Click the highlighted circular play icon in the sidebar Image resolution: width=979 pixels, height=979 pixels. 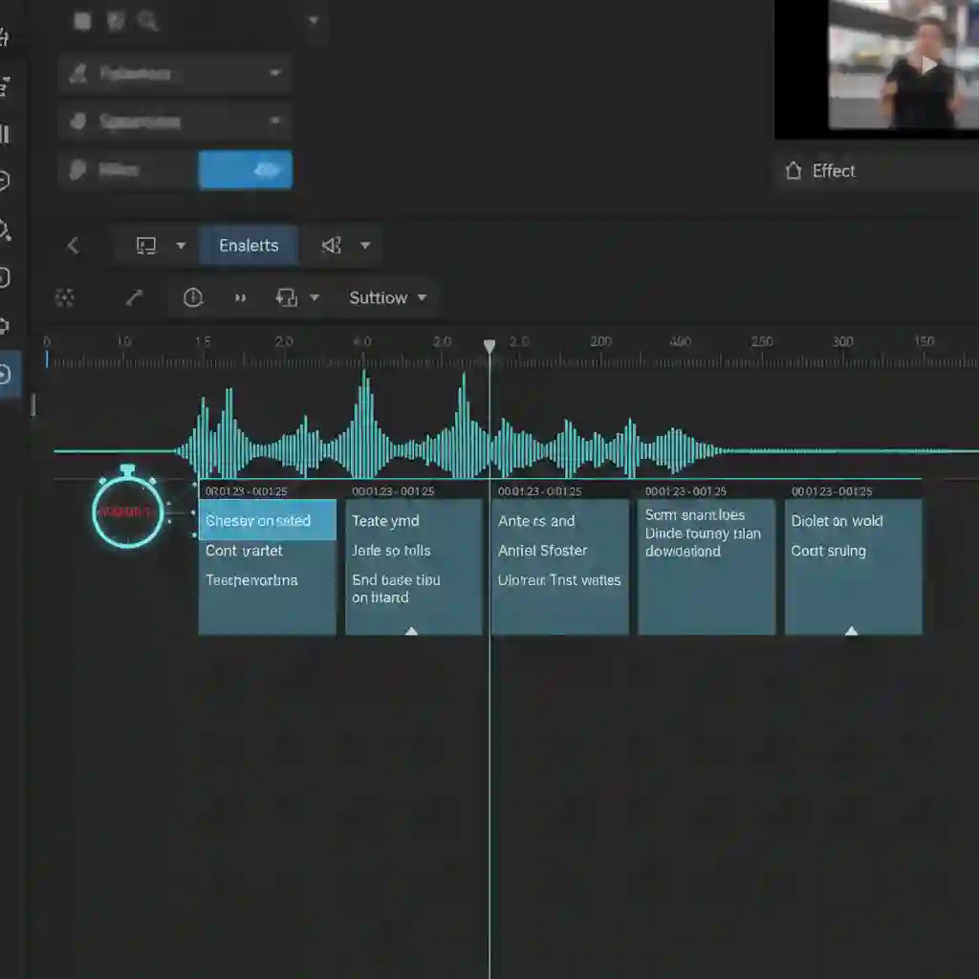click(8, 375)
